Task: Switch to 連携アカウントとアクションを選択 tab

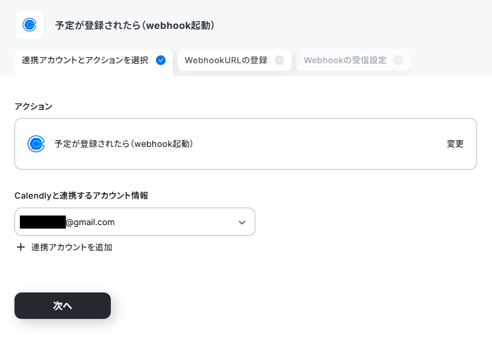Action: (x=93, y=60)
